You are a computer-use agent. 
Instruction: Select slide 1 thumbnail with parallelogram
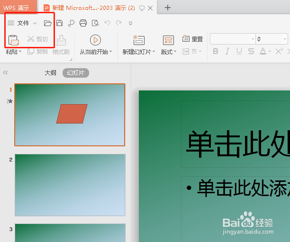(70, 115)
